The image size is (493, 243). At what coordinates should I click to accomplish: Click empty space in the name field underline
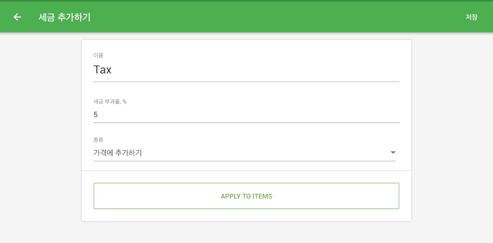point(251,81)
